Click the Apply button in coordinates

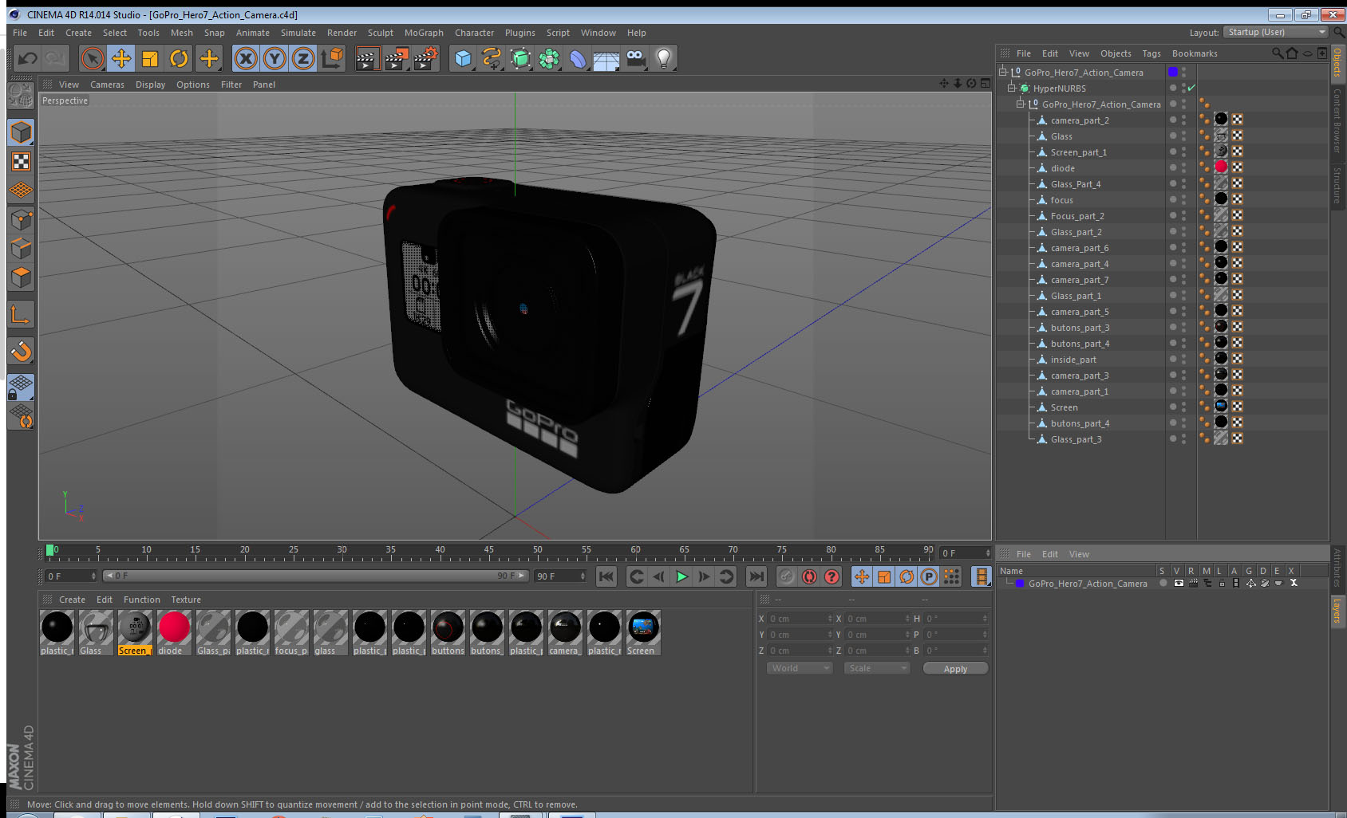(x=955, y=668)
